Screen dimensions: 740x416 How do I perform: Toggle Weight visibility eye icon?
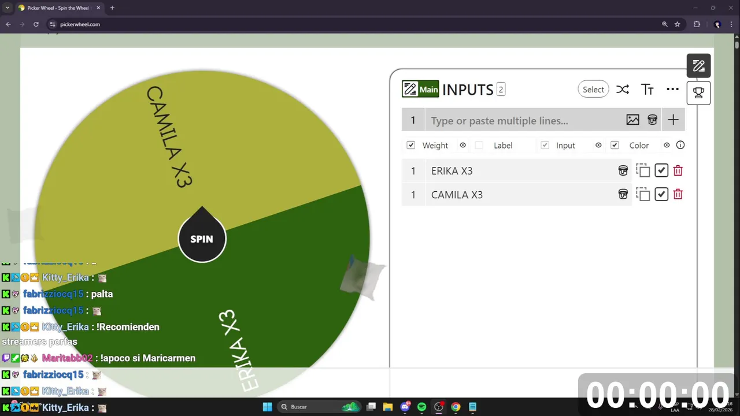[x=462, y=145]
